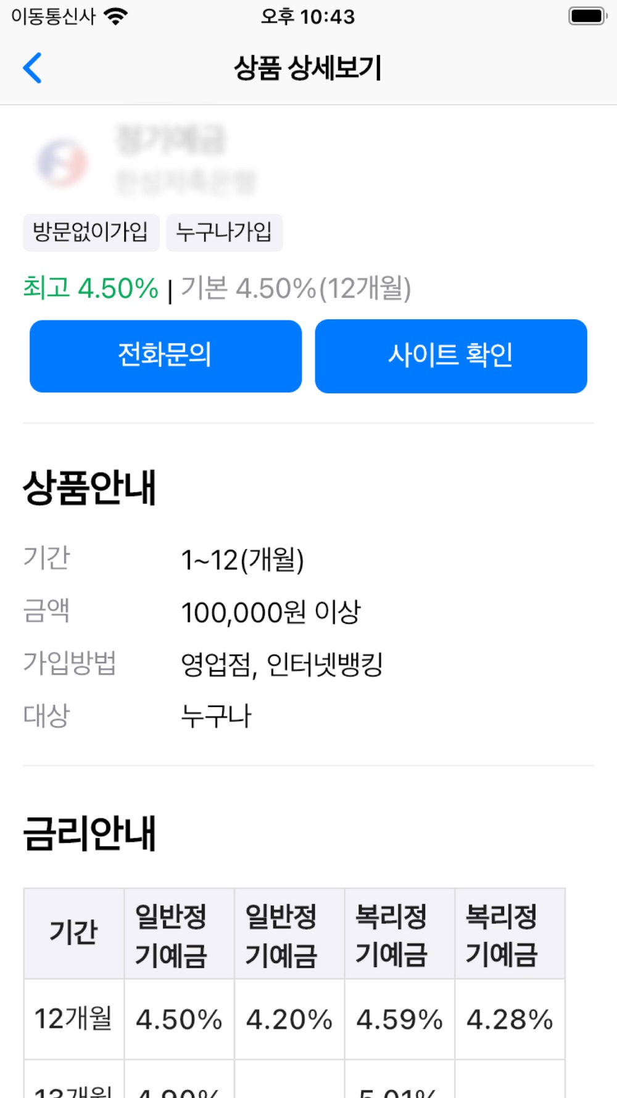This screenshot has width=617, height=1098.
Task: Tap the 상품 상세보기 page title
Action: 307,67
